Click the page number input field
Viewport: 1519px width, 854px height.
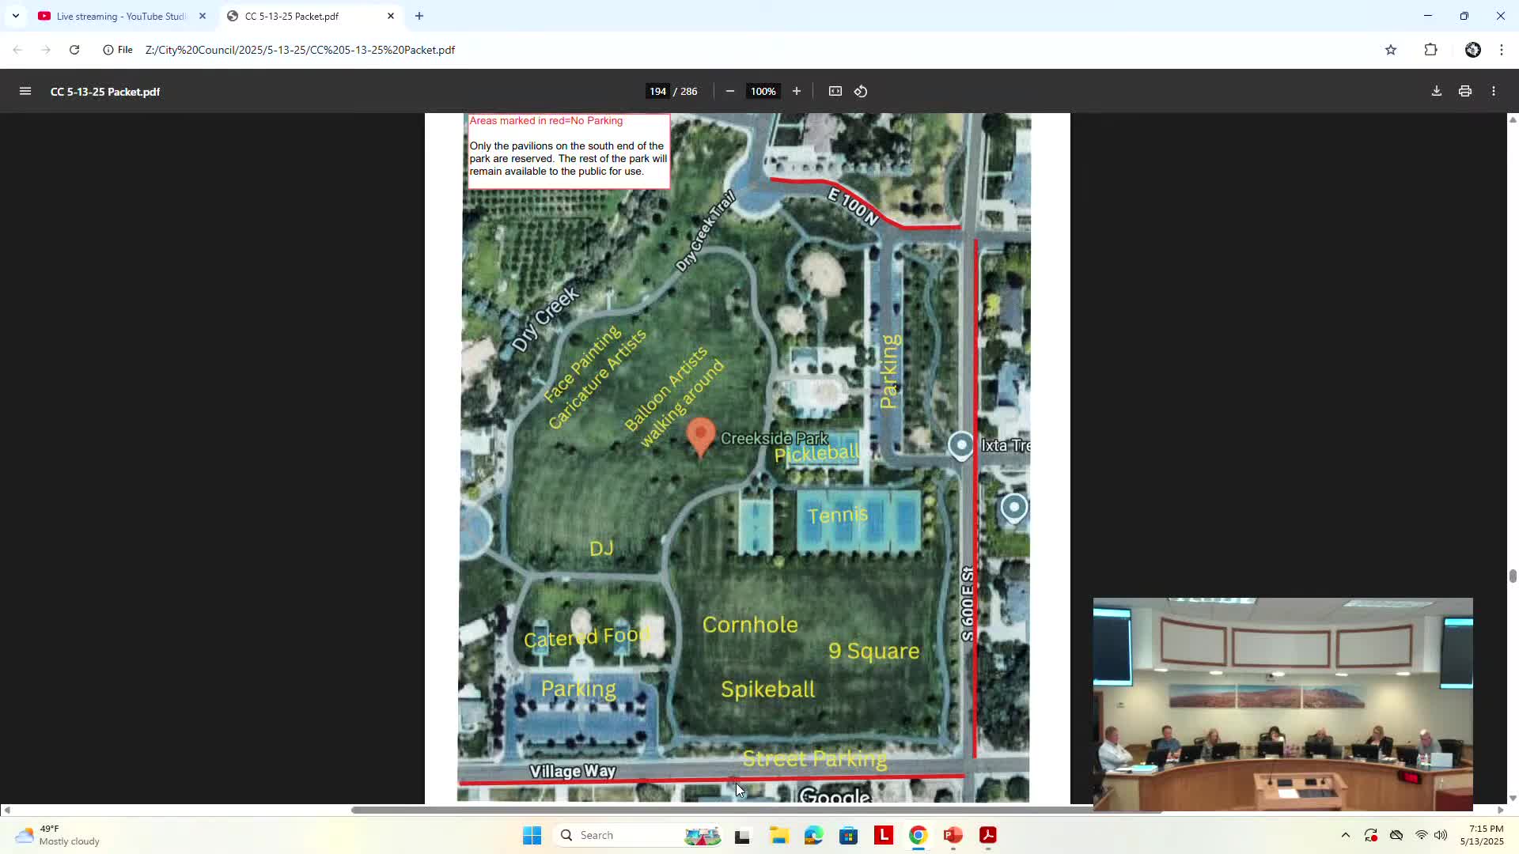[x=657, y=92]
